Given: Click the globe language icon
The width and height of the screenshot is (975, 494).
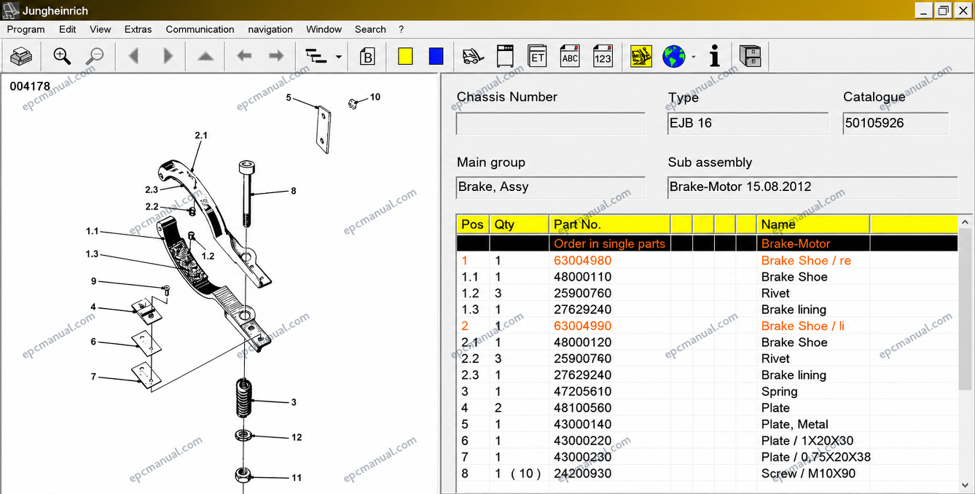Looking at the screenshot, I should click(x=674, y=56).
